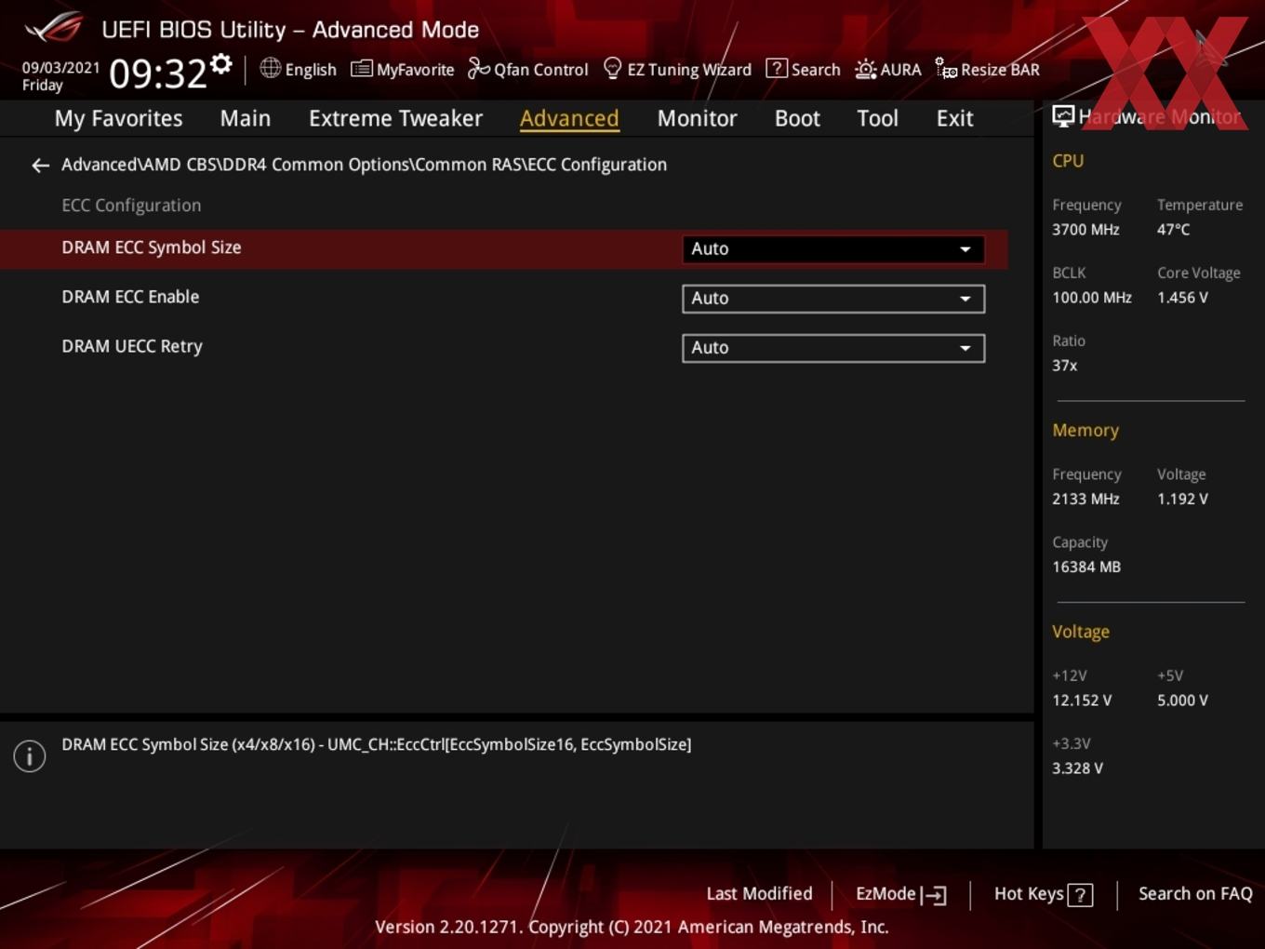The width and height of the screenshot is (1265, 949).
Task: Click the Version 2.20.1271 copyright text
Action: (632, 927)
